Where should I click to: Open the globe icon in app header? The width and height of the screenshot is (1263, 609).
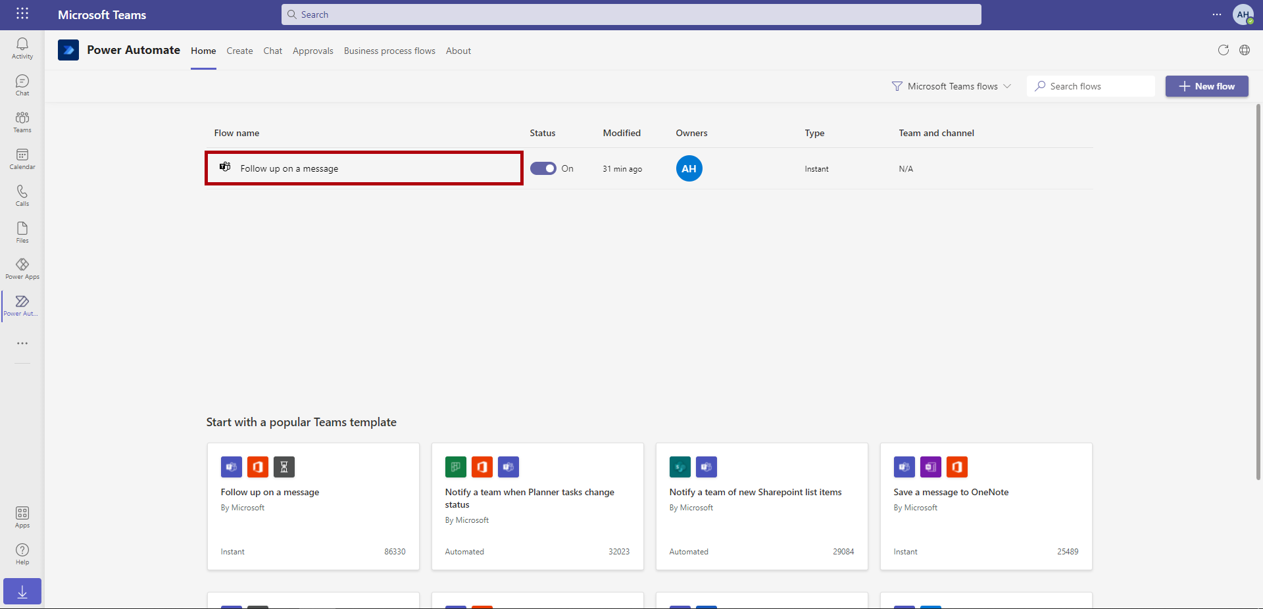pos(1245,50)
